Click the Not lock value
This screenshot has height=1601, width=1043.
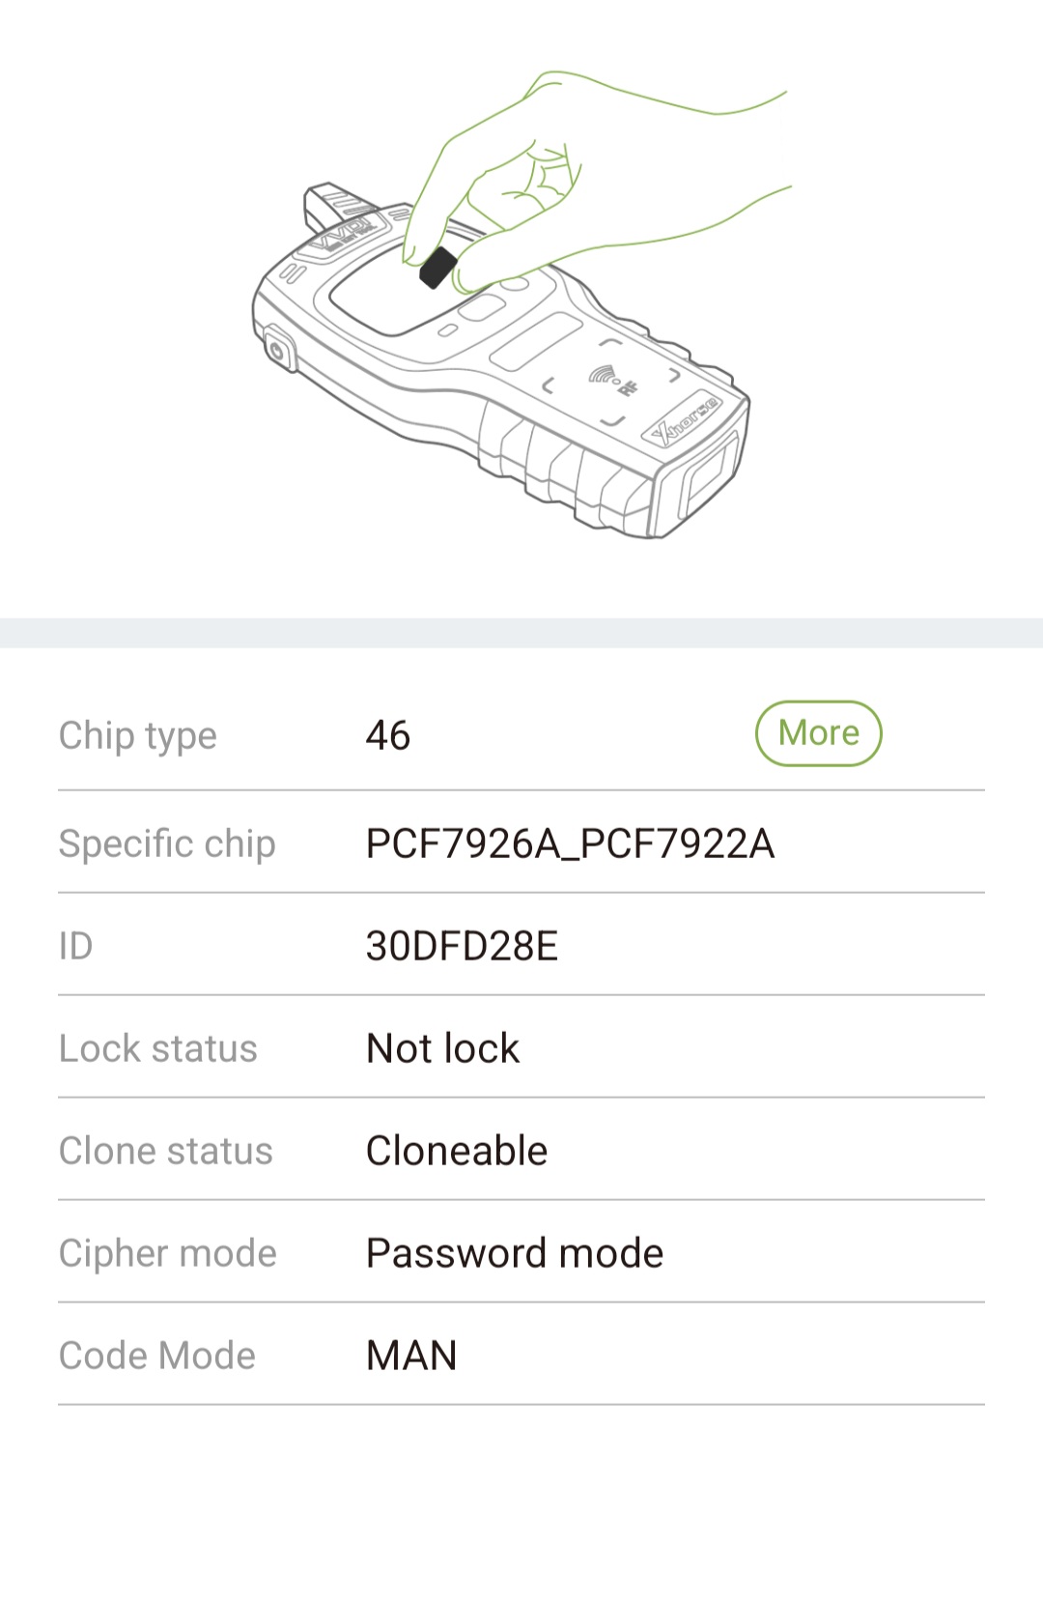click(442, 1048)
